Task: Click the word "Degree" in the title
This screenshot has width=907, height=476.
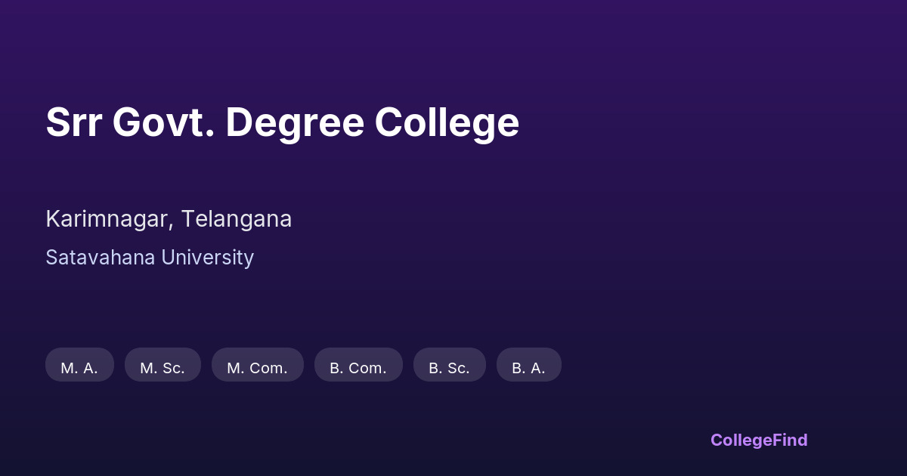Action: pos(295,122)
